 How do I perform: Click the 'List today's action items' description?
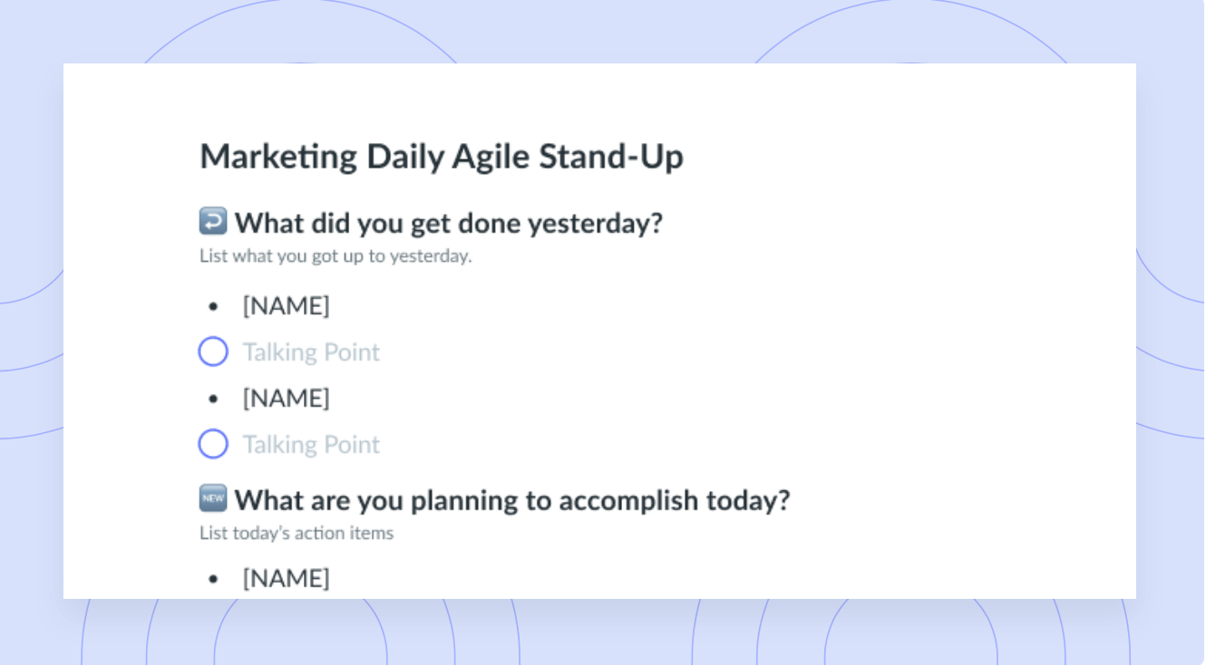pos(297,534)
